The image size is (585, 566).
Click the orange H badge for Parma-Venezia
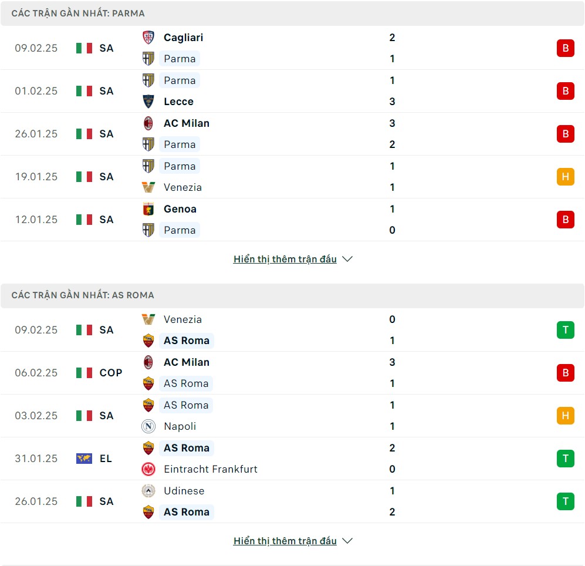click(565, 177)
